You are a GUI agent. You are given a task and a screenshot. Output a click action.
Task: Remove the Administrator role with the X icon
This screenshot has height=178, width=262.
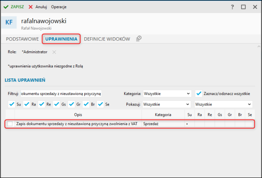(x=54, y=52)
